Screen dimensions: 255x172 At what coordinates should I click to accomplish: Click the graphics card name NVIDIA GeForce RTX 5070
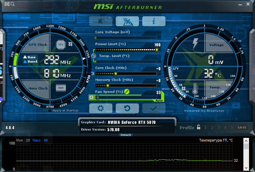point(132,122)
